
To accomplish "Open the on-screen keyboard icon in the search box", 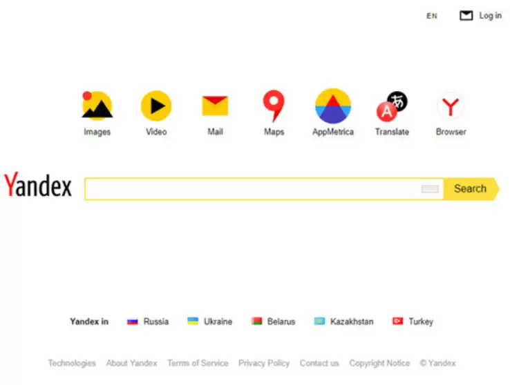I will (x=430, y=189).
